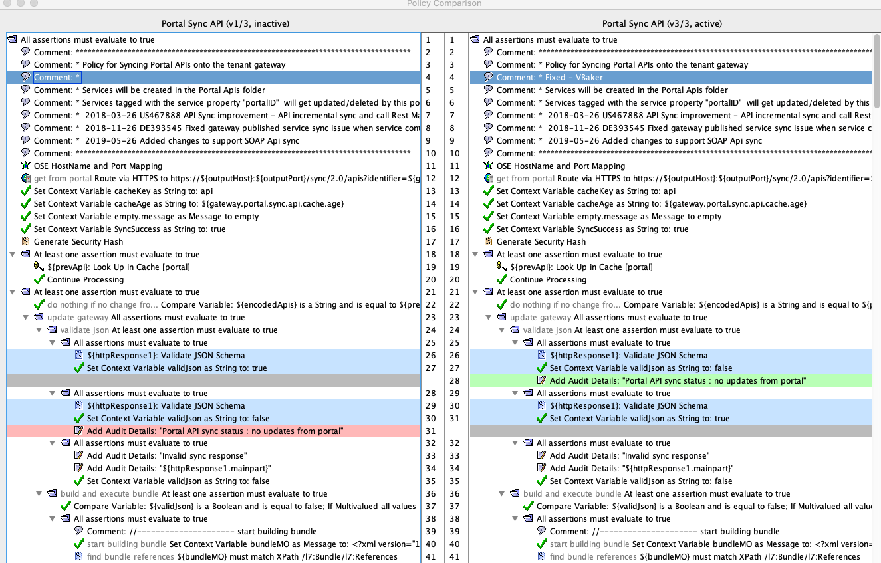Screen dimensions: 881x563
Task: Click the comment bubble icon on 'Policy for Syncing Portal APIs'
Action: (25, 64)
